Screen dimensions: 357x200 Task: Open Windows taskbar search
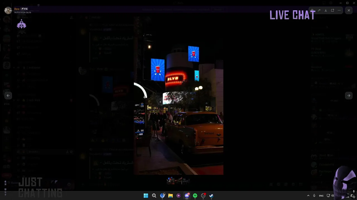pos(154,196)
